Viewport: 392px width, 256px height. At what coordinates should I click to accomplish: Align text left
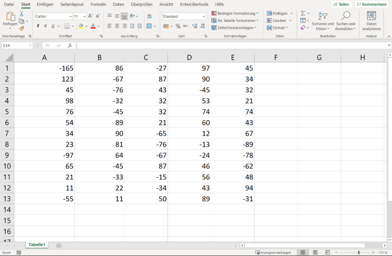(x=109, y=26)
